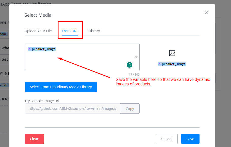Click the product_image label under preview
This screenshot has width=231, height=147.
(x=174, y=64)
